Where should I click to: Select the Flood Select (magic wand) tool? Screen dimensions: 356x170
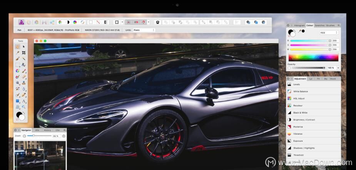[23, 59]
